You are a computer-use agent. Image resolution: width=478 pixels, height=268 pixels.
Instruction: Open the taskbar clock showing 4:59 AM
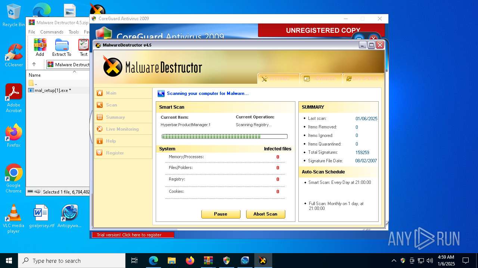pyautogui.click(x=446, y=261)
